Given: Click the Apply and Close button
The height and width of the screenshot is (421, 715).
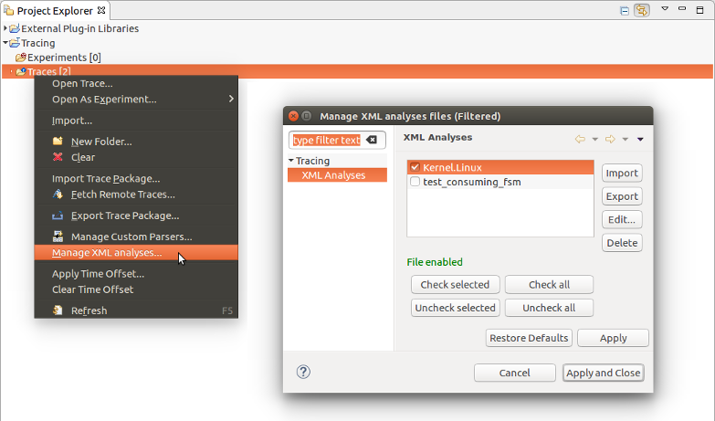Looking at the screenshot, I should pyautogui.click(x=603, y=373).
